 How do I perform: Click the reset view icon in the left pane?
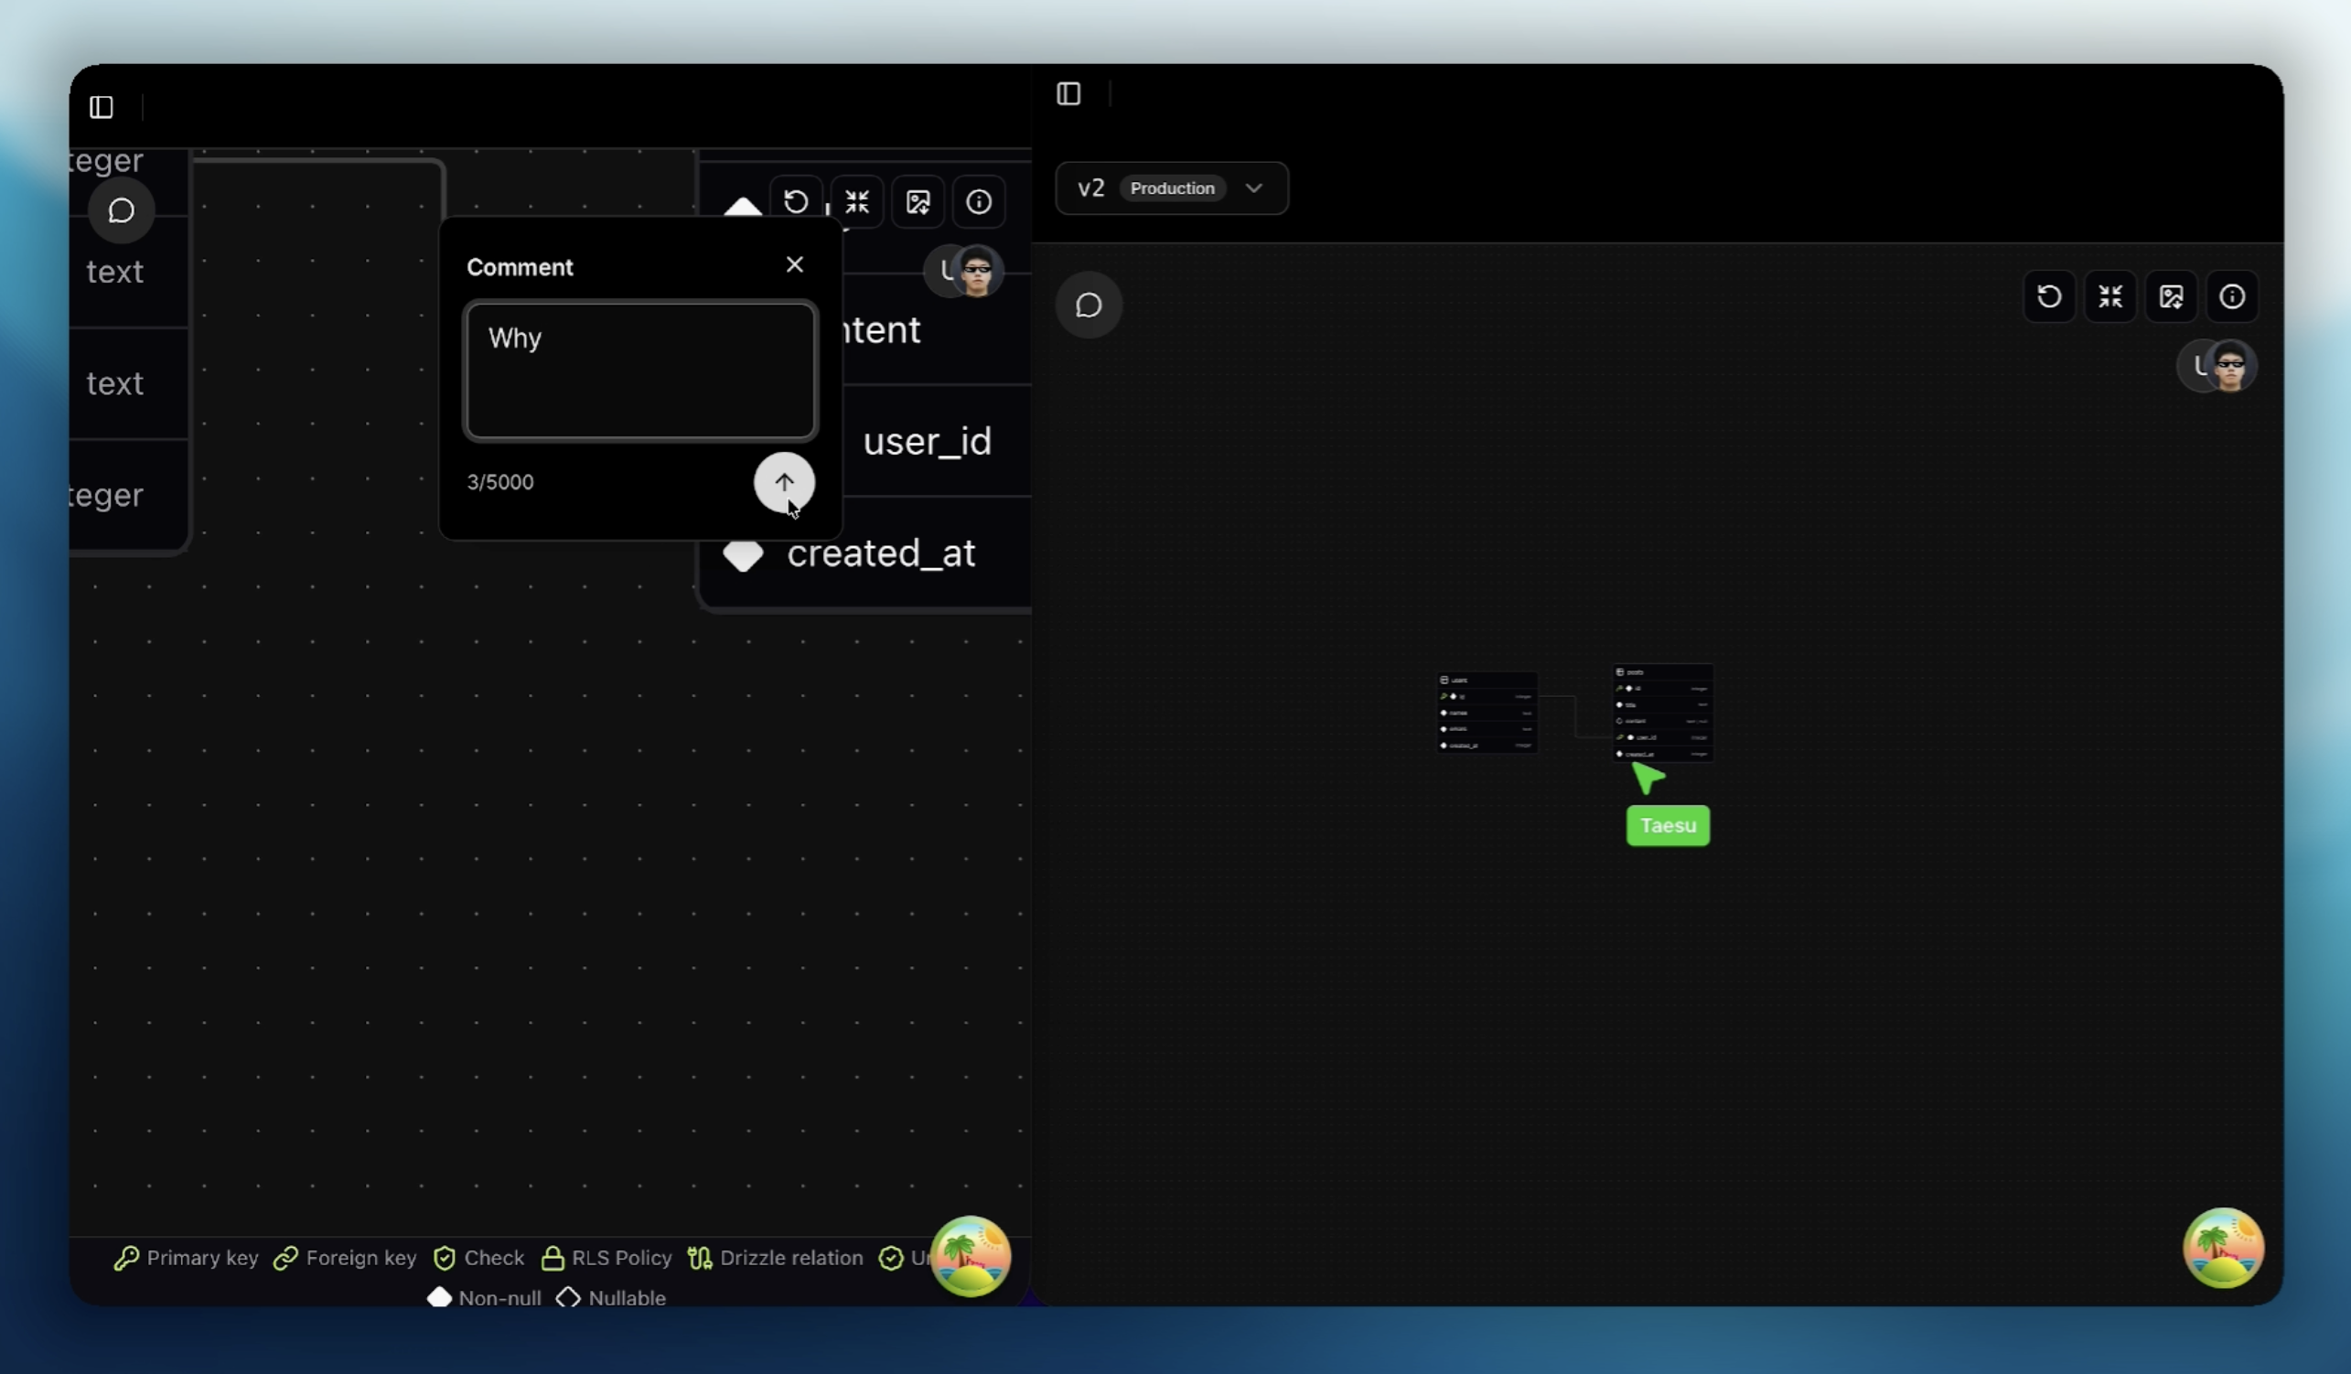tap(796, 201)
